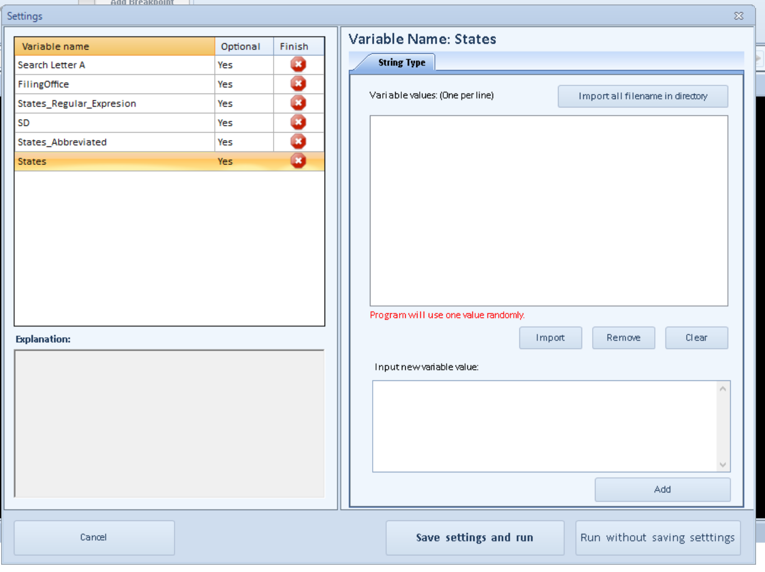Image resolution: width=765 pixels, height=572 pixels.
Task: Click Save settings and run
Action: tap(475, 537)
